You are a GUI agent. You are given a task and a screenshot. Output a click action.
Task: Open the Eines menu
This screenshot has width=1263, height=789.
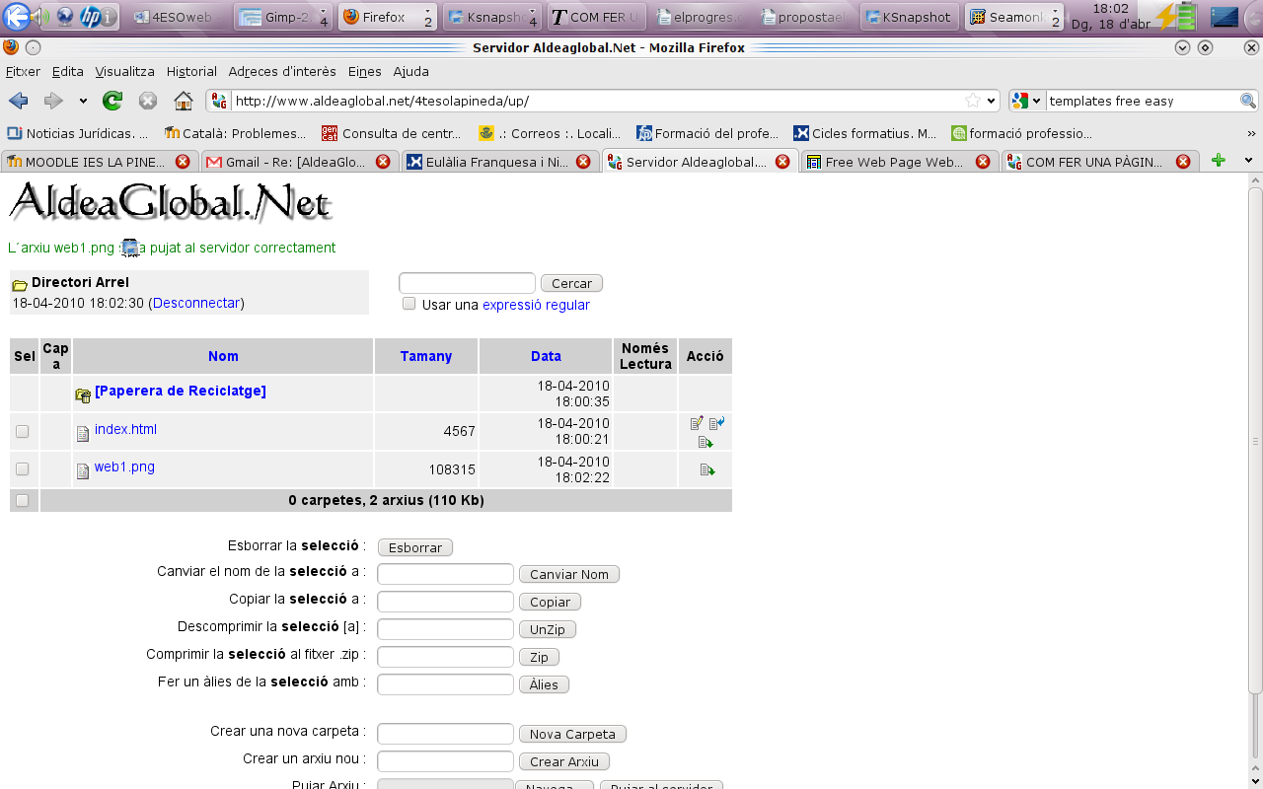tap(364, 71)
